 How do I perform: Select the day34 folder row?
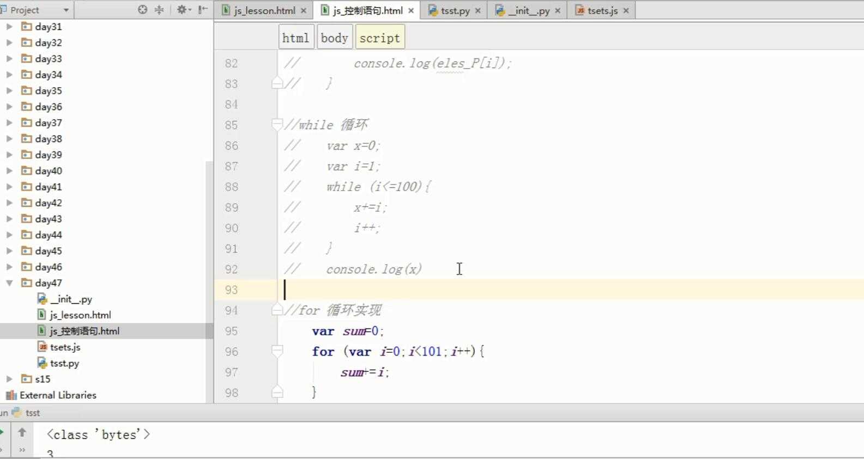pos(104,74)
